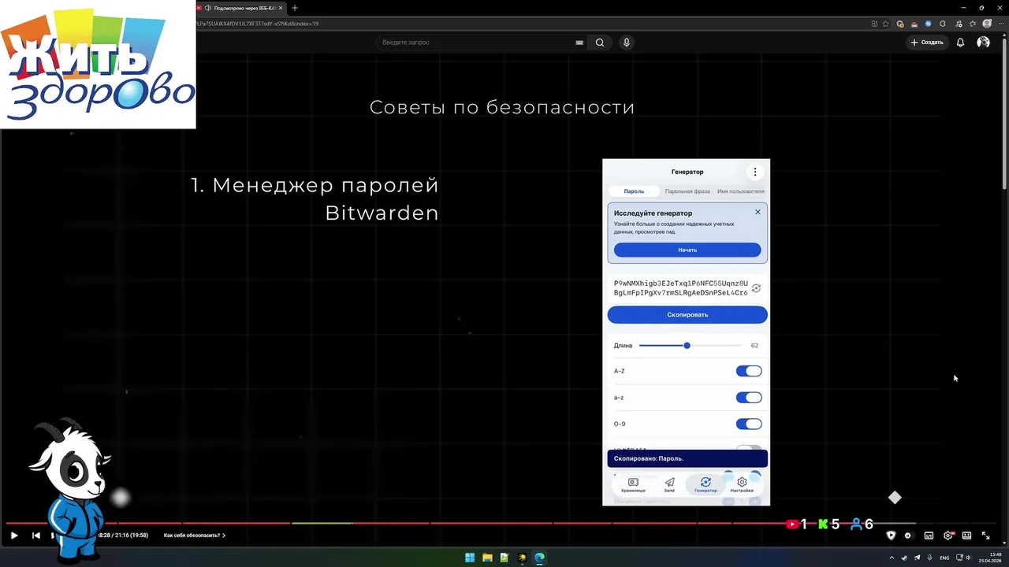Screen dimensions: 1009x567
Task: Toggle the 0-9 digits switch
Action: [749, 424]
